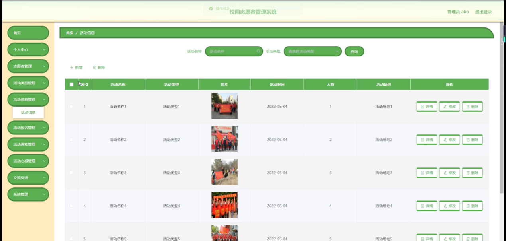Collapse the 活动信息管理 sidebar menu
Viewport: 506px width, 241px height.
pyautogui.click(x=28, y=100)
